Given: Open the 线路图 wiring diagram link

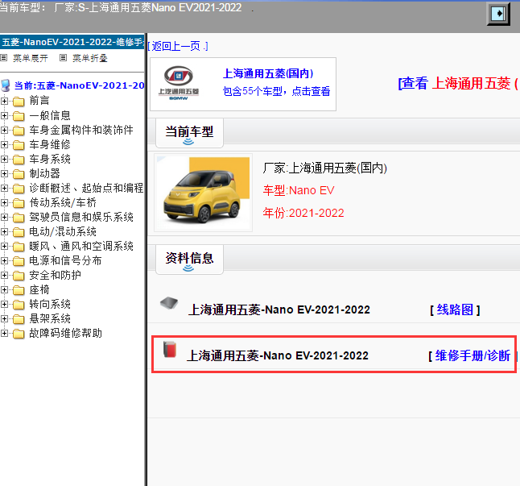Looking at the screenshot, I should (x=455, y=309).
